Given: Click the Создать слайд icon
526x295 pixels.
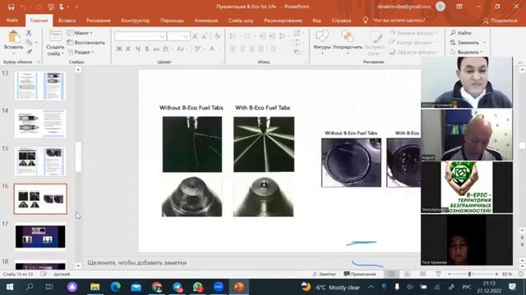Looking at the screenshot, I should coord(55,36).
